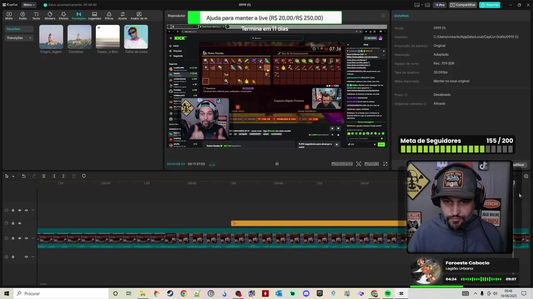This screenshot has width=533, height=299.
Task: Click the Pro upgrade button
Action: coord(440,5)
